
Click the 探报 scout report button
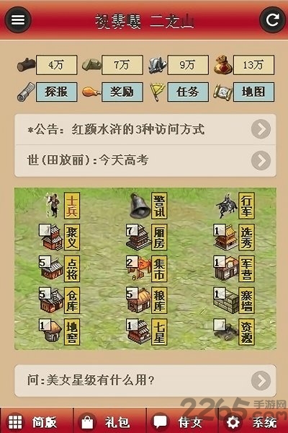(56, 92)
